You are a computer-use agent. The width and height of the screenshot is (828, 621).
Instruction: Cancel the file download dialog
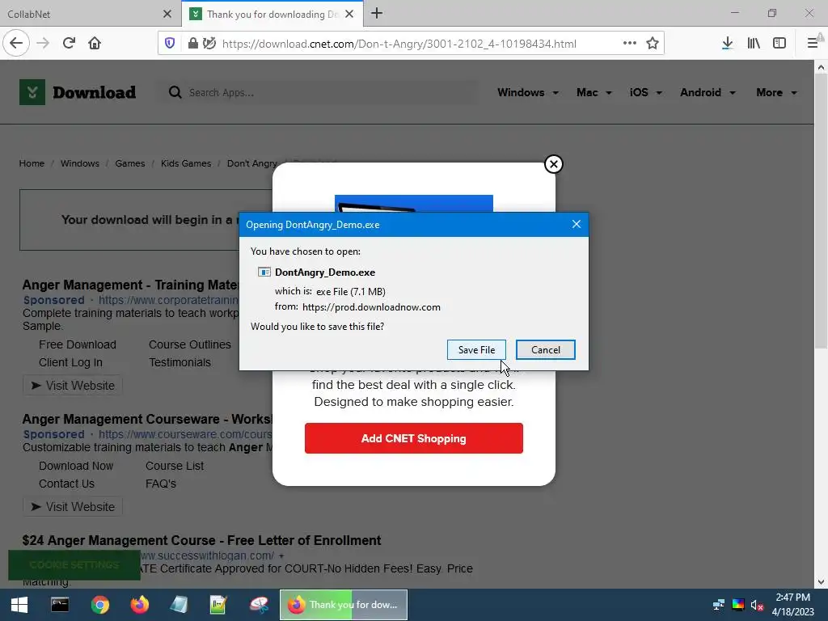(546, 349)
